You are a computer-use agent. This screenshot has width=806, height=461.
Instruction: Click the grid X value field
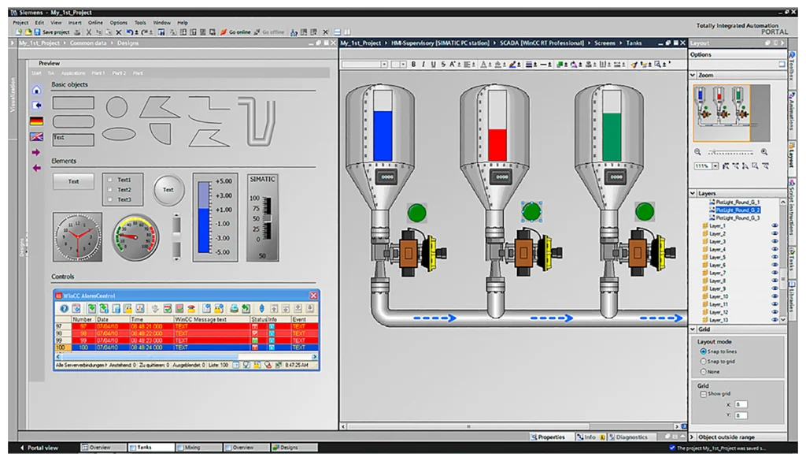(x=741, y=404)
